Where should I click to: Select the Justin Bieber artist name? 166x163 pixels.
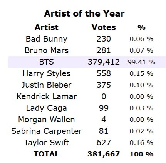pyautogui.click(x=47, y=85)
